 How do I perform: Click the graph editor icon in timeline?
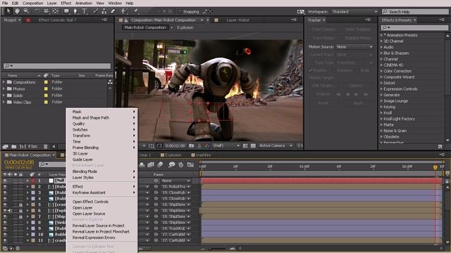(190, 164)
